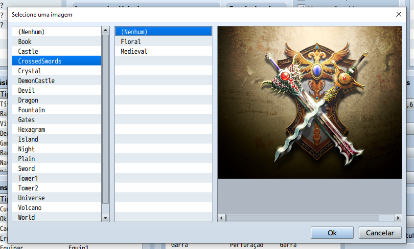Select Crystal in the image list

coord(57,71)
